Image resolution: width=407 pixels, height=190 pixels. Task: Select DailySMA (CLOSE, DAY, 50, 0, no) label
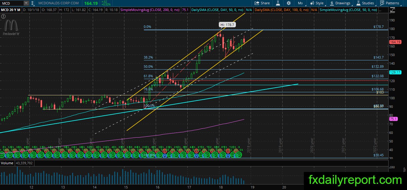[218, 10]
